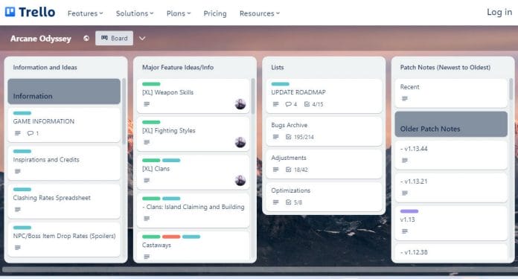Click description icon on Clans: Island Claiming card
The height and width of the screenshot is (279, 518).
tap(147, 219)
